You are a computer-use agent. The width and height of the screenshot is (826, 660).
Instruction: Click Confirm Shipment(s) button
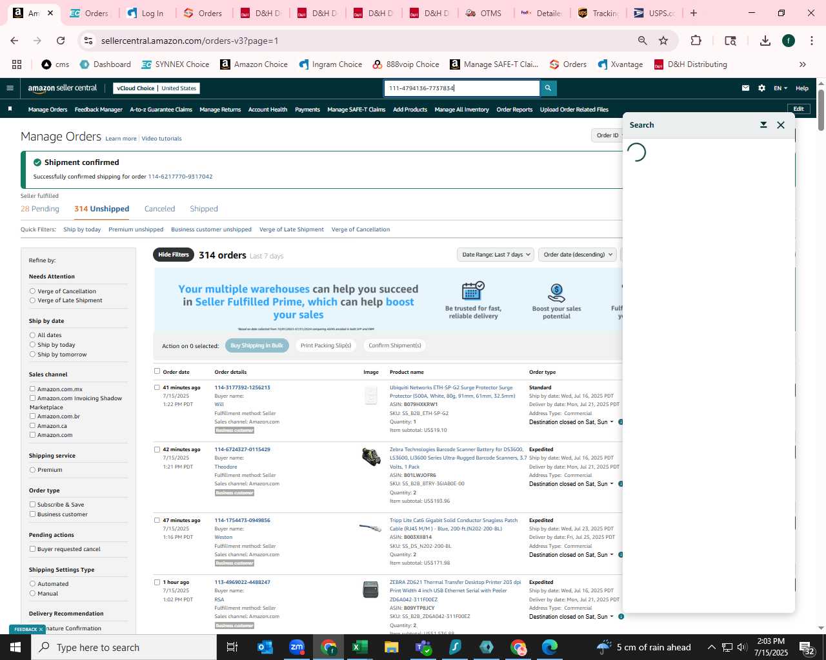[x=395, y=345]
